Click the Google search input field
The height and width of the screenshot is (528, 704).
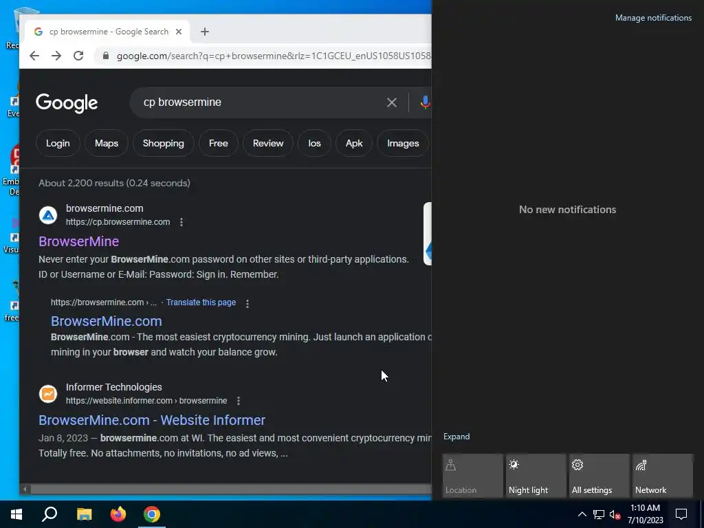point(261,102)
